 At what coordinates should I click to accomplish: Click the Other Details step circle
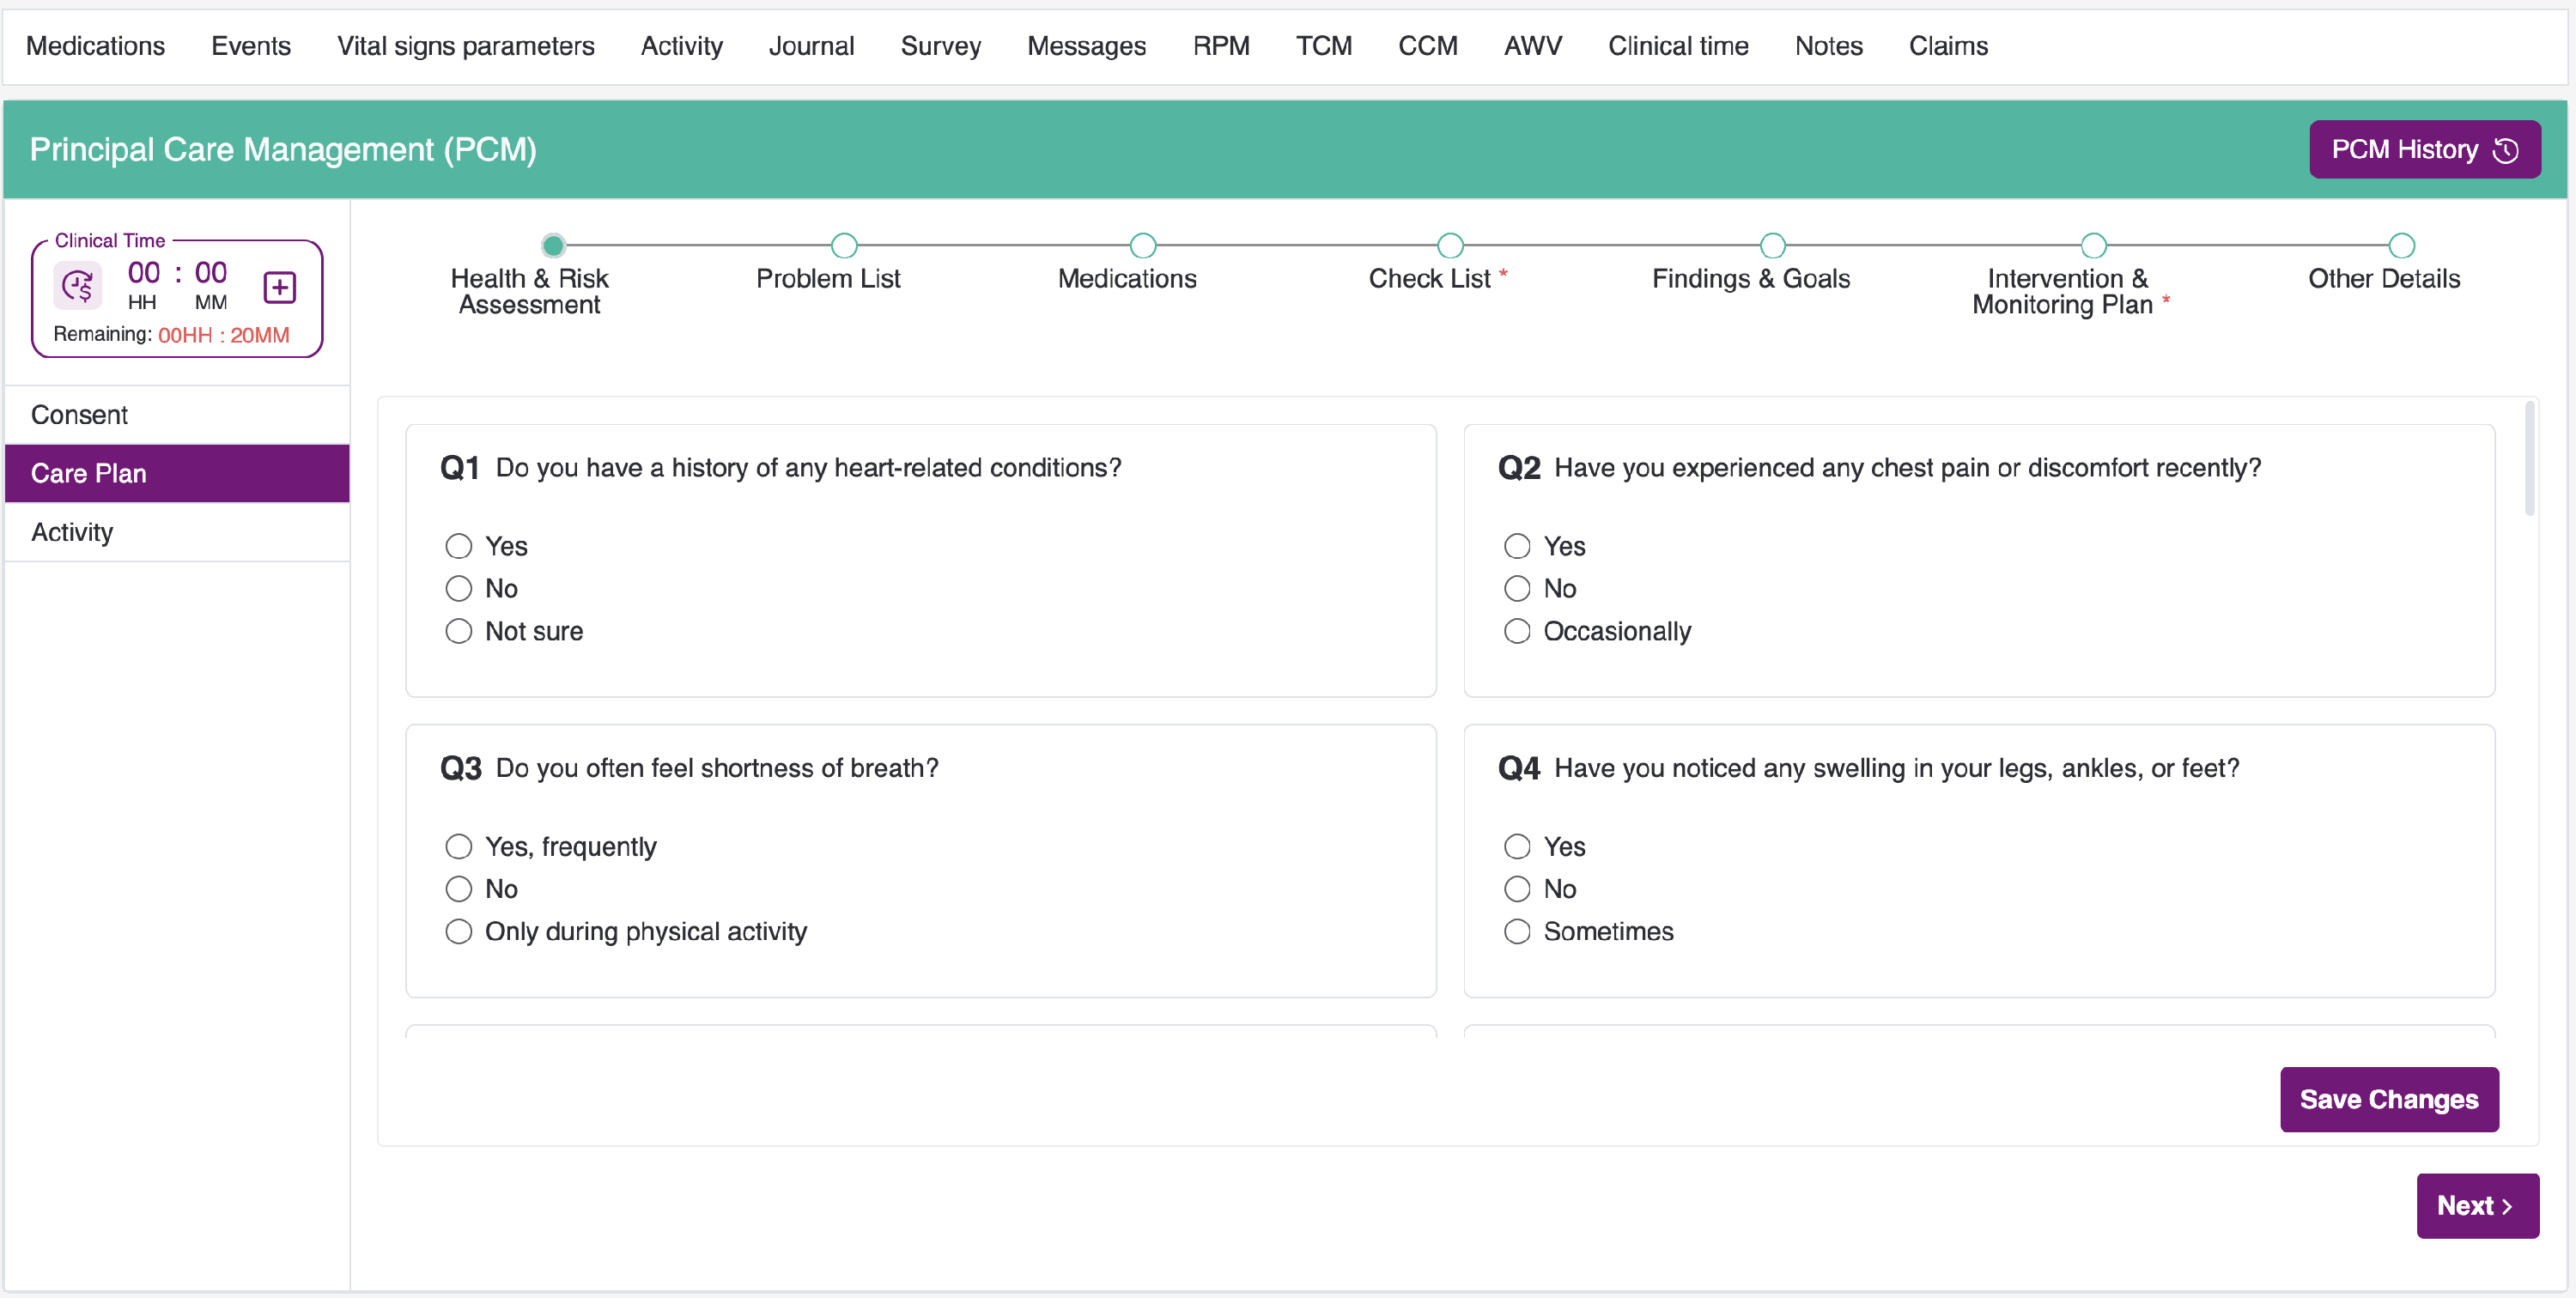2401,245
